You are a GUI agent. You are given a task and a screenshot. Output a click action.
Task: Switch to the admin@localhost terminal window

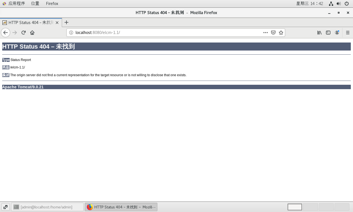47,207
